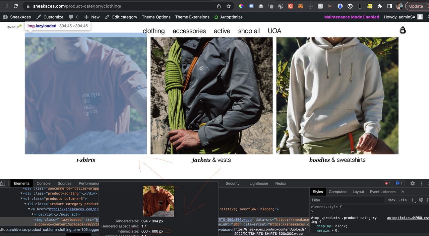The height and width of the screenshot is (236, 429).
Task: Open the hoodies & sweatshirts category title
Action: [x=338, y=160]
